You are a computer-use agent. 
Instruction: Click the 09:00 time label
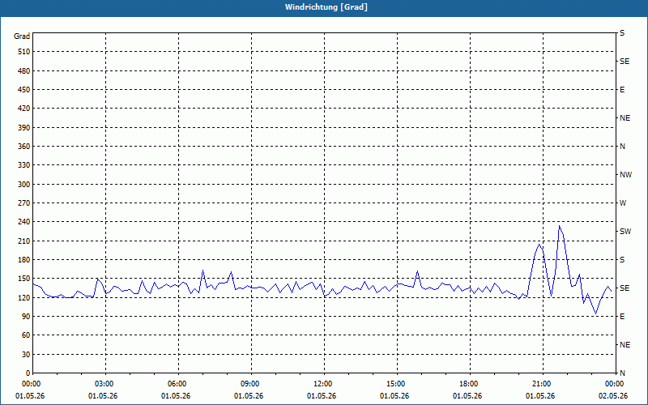[251, 384]
